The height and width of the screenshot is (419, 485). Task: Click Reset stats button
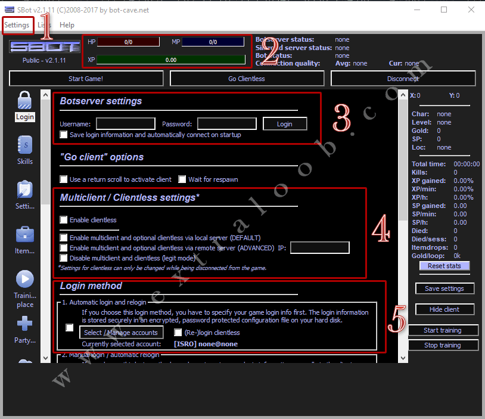point(444,266)
